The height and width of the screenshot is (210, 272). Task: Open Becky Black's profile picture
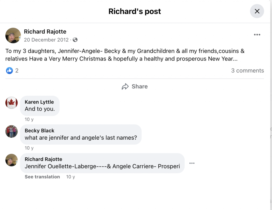click(x=11, y=131)
